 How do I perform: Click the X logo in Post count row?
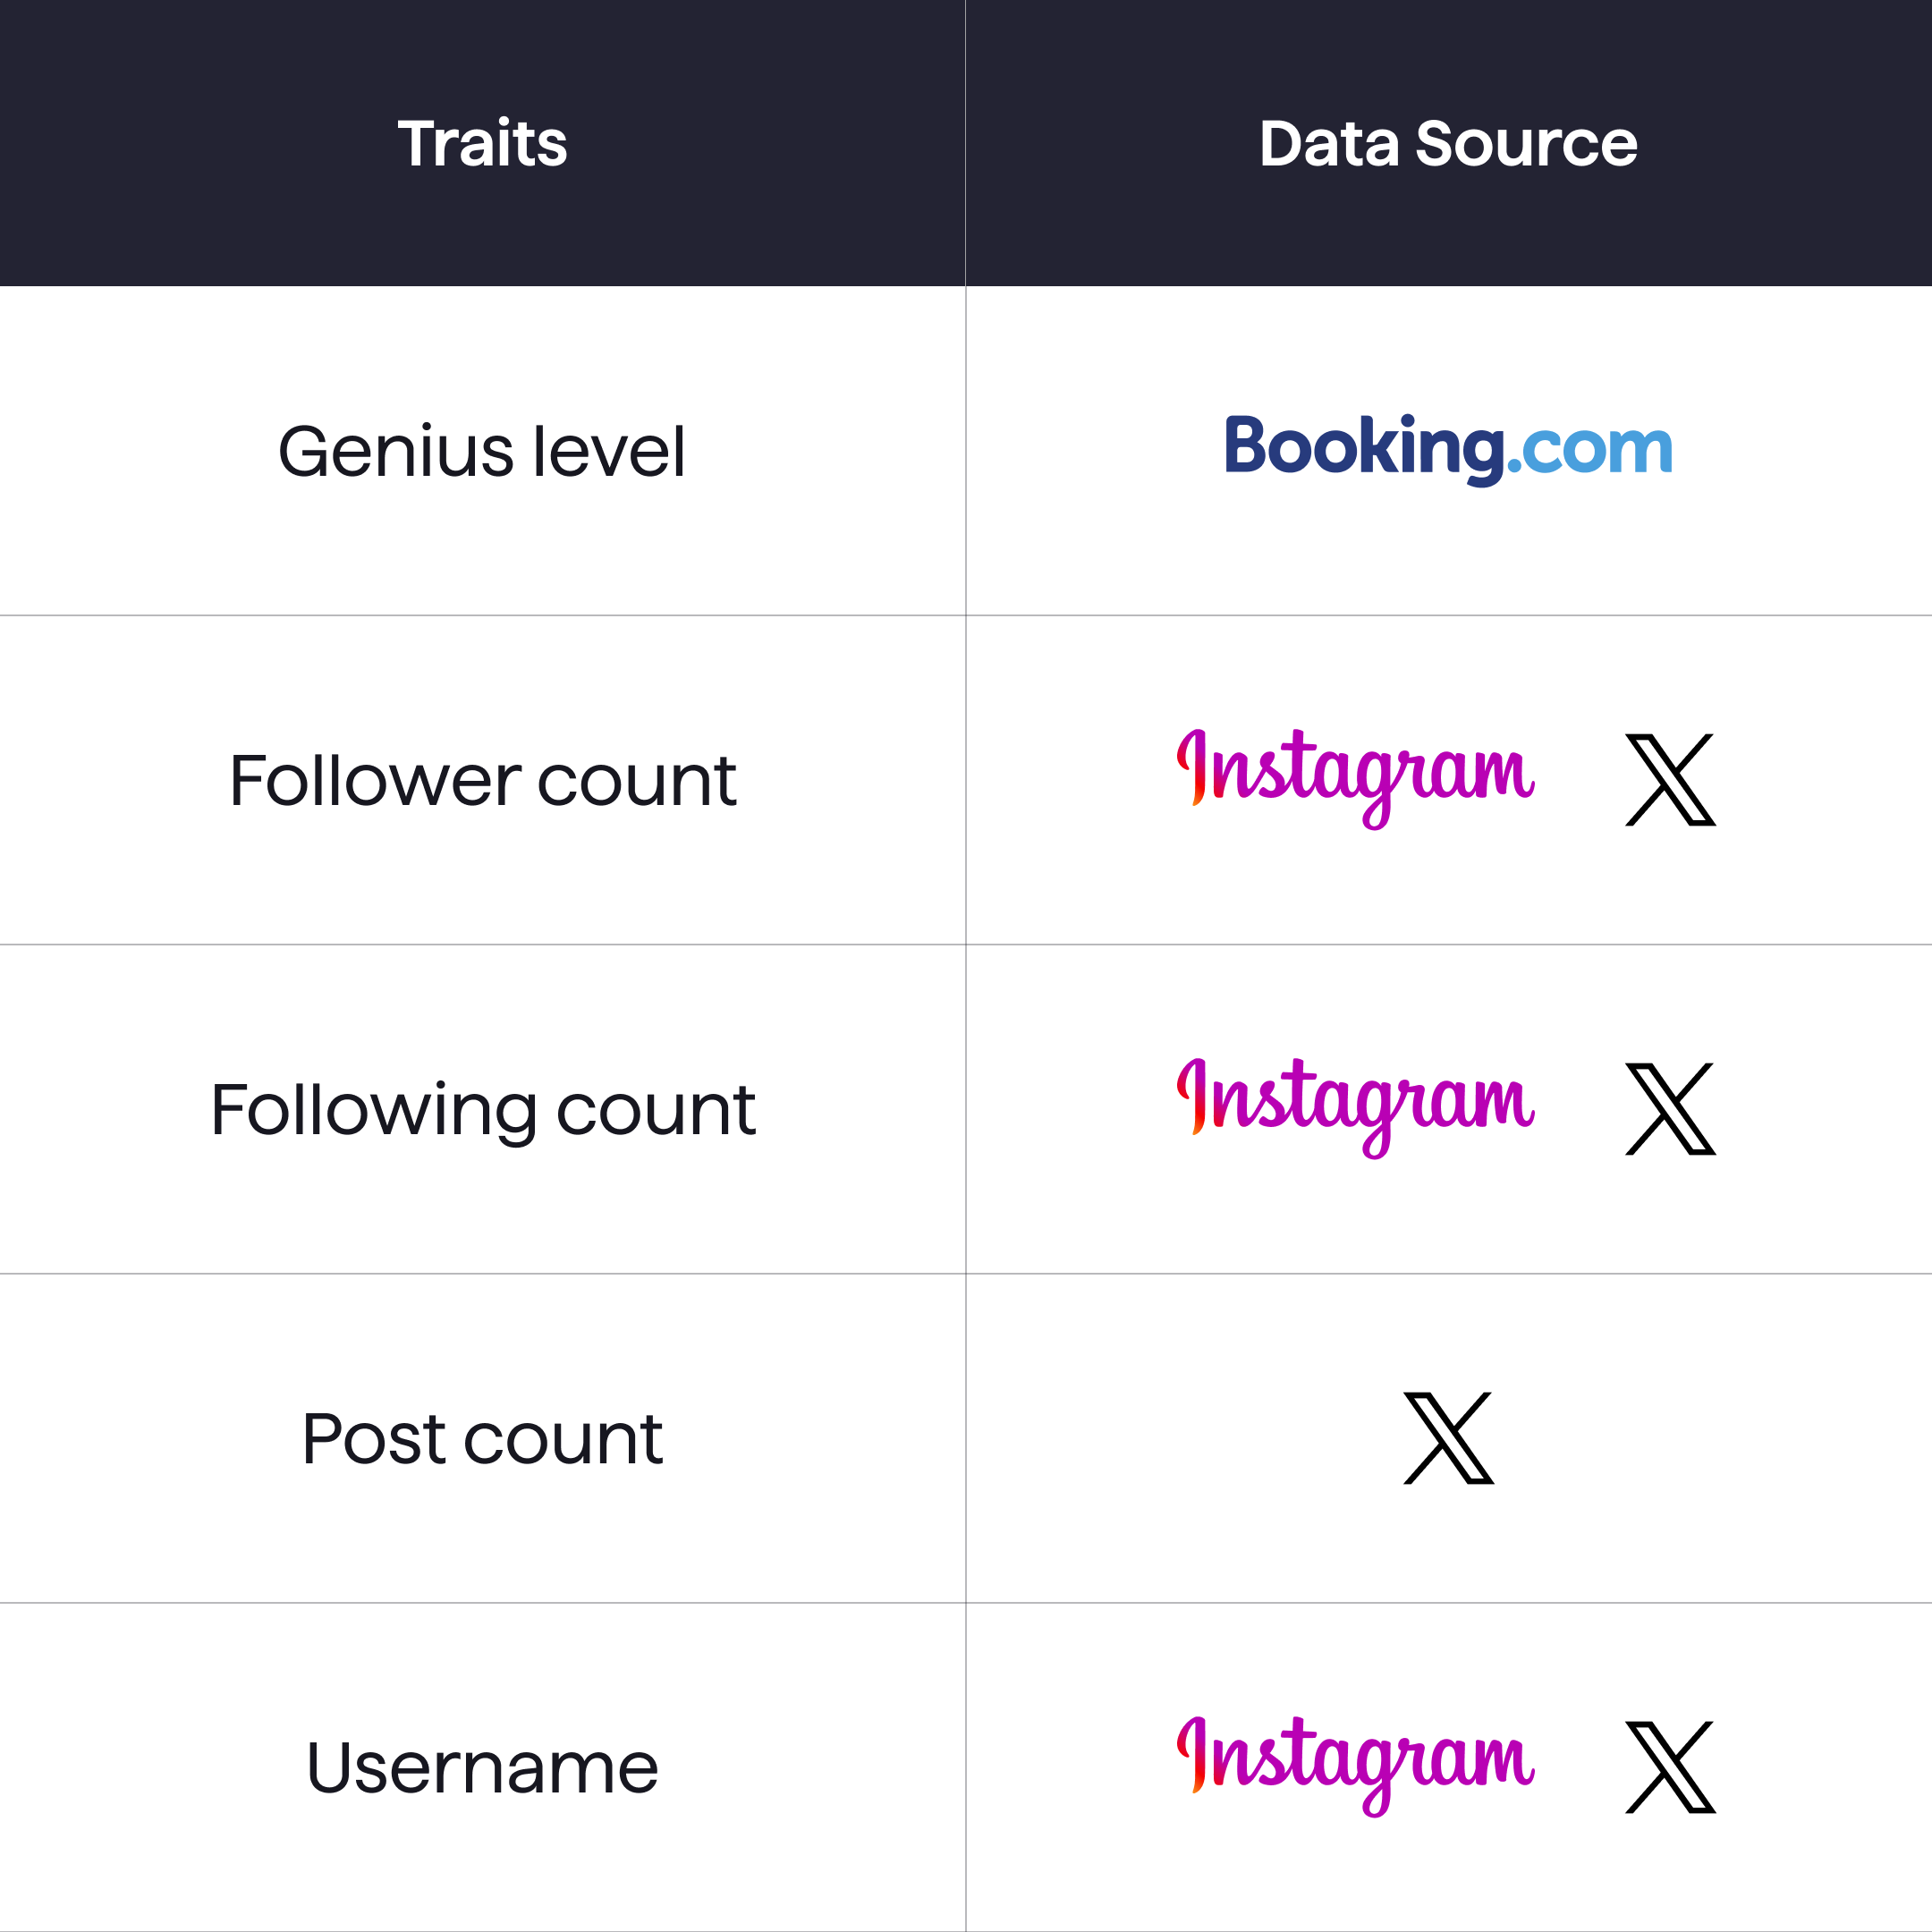coord(1449,1438)
